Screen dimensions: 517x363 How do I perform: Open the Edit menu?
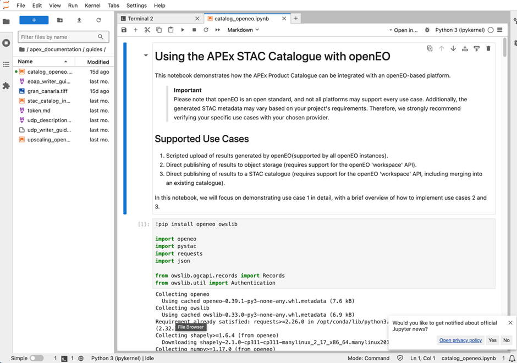[37, 5]
